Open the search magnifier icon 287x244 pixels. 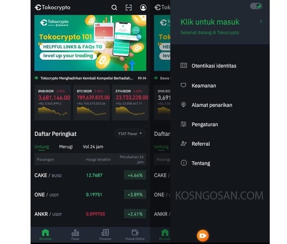(x=114, y=8)
